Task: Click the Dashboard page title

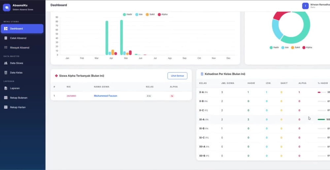Action: pyautogui.click(x=59, y=5)
